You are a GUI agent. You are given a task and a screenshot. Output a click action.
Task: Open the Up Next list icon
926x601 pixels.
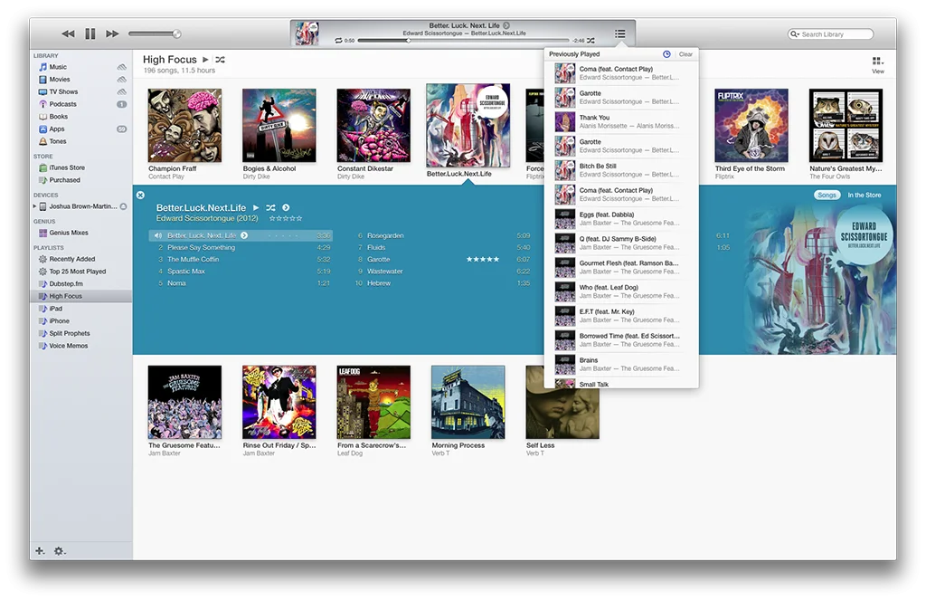click(620, 33)
